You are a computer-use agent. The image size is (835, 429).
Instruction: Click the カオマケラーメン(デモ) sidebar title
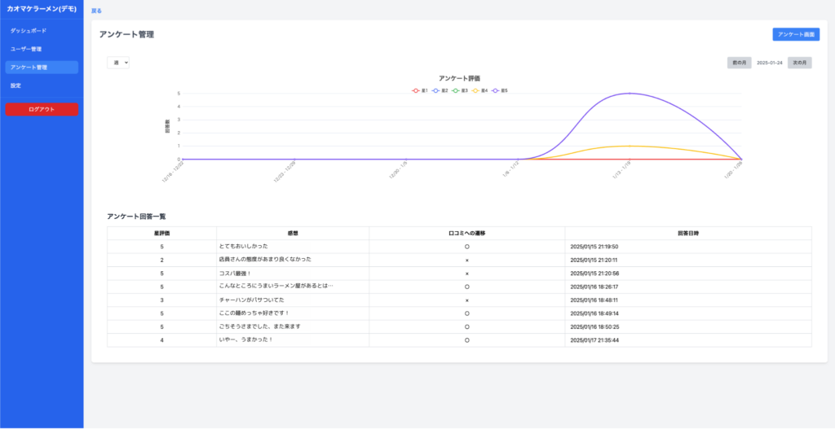pos(42,9)
